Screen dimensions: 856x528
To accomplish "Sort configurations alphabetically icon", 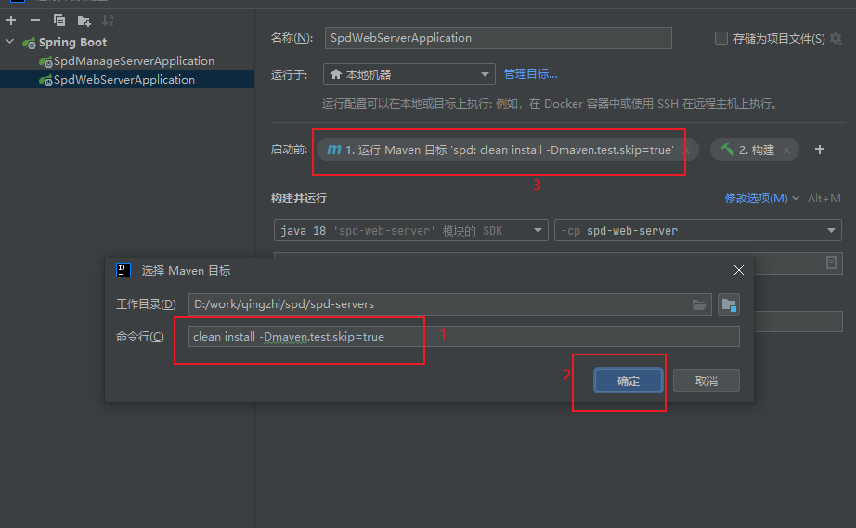I will click(x=108, y=20).
